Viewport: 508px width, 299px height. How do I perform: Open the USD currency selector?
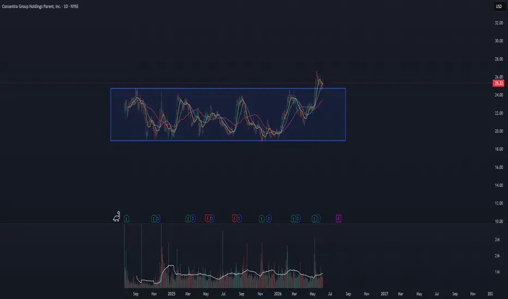[499, 7]
